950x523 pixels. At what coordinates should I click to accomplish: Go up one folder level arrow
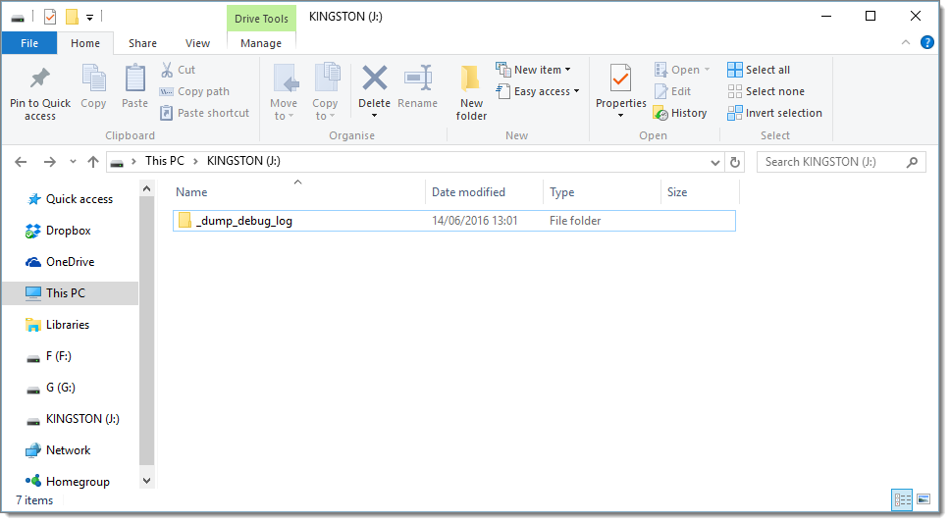click(x=93, y=162)
